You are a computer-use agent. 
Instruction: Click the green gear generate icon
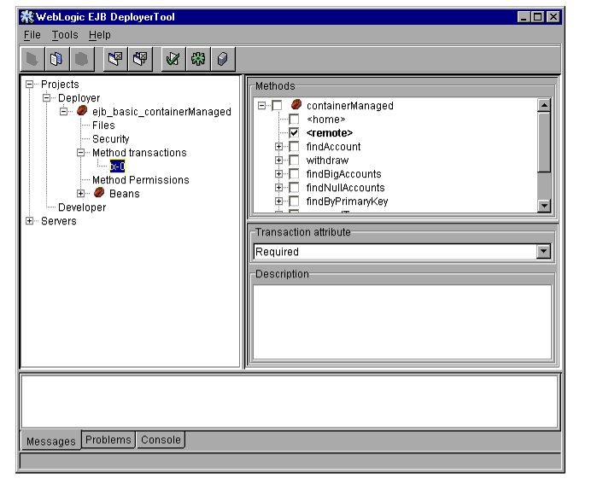point(198,60)
